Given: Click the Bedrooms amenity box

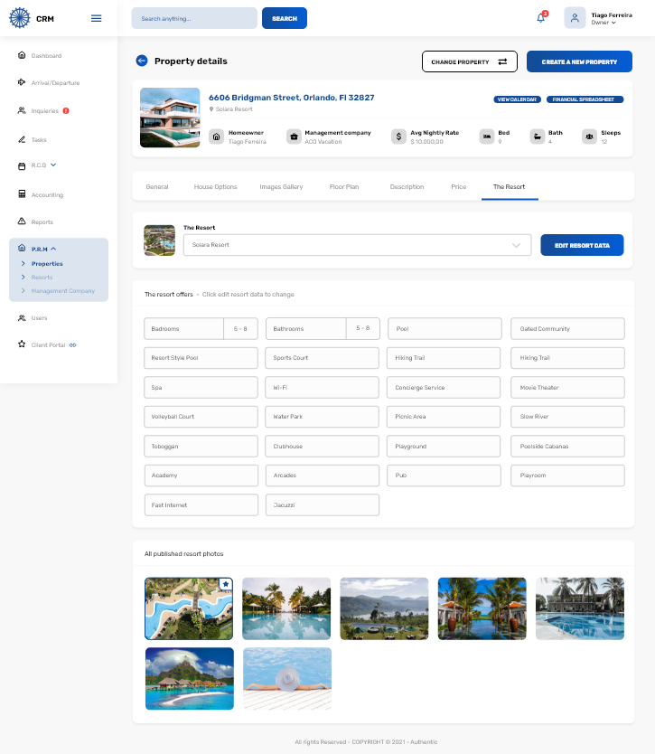Looking at the screenshot, I should [201, 329].
